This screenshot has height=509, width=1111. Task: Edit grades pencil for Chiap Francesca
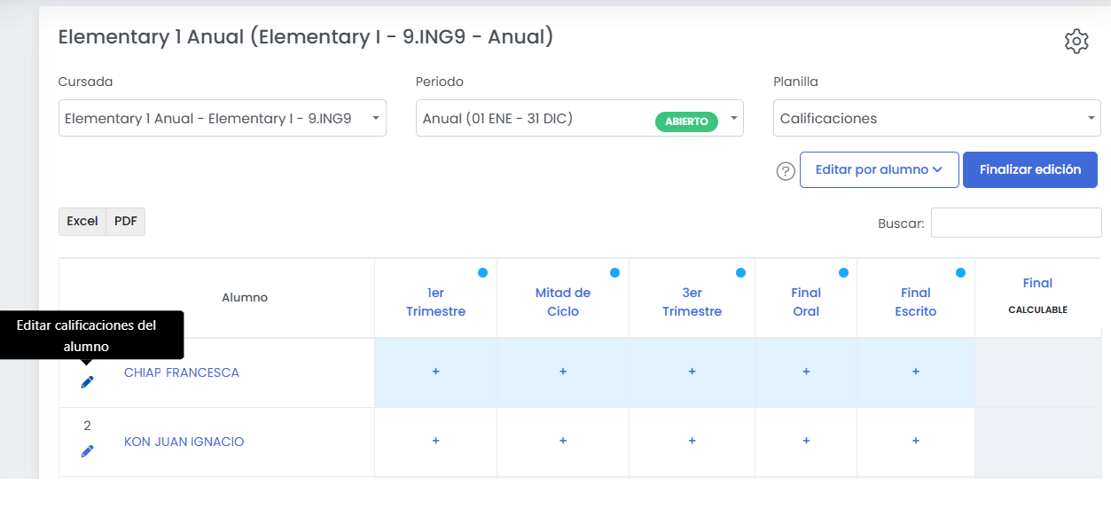click(87, 382)
